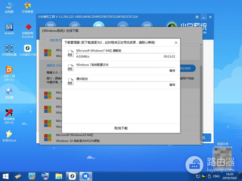Click the Windows 7系统配置文件 label
The image size is (242, 181).
pos(92,65)
